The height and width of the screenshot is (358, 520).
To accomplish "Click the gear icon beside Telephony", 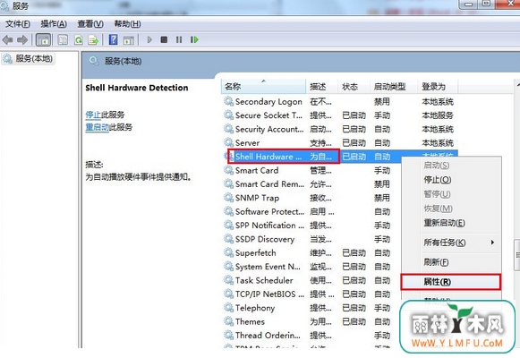I will (228, 308).
